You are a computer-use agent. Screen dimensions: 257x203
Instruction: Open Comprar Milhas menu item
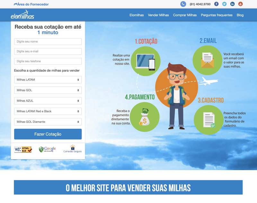(x=185, y=15)
